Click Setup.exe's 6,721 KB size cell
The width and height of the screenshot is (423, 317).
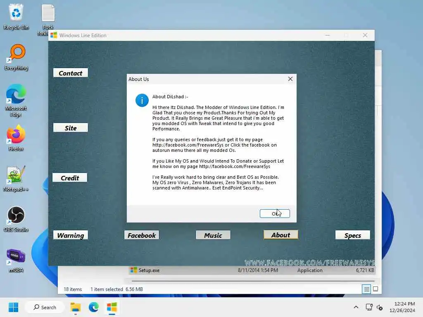(365, 270)
